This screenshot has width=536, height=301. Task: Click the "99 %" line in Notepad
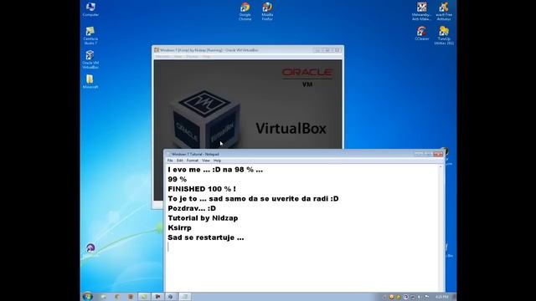(x=177, y=179)
